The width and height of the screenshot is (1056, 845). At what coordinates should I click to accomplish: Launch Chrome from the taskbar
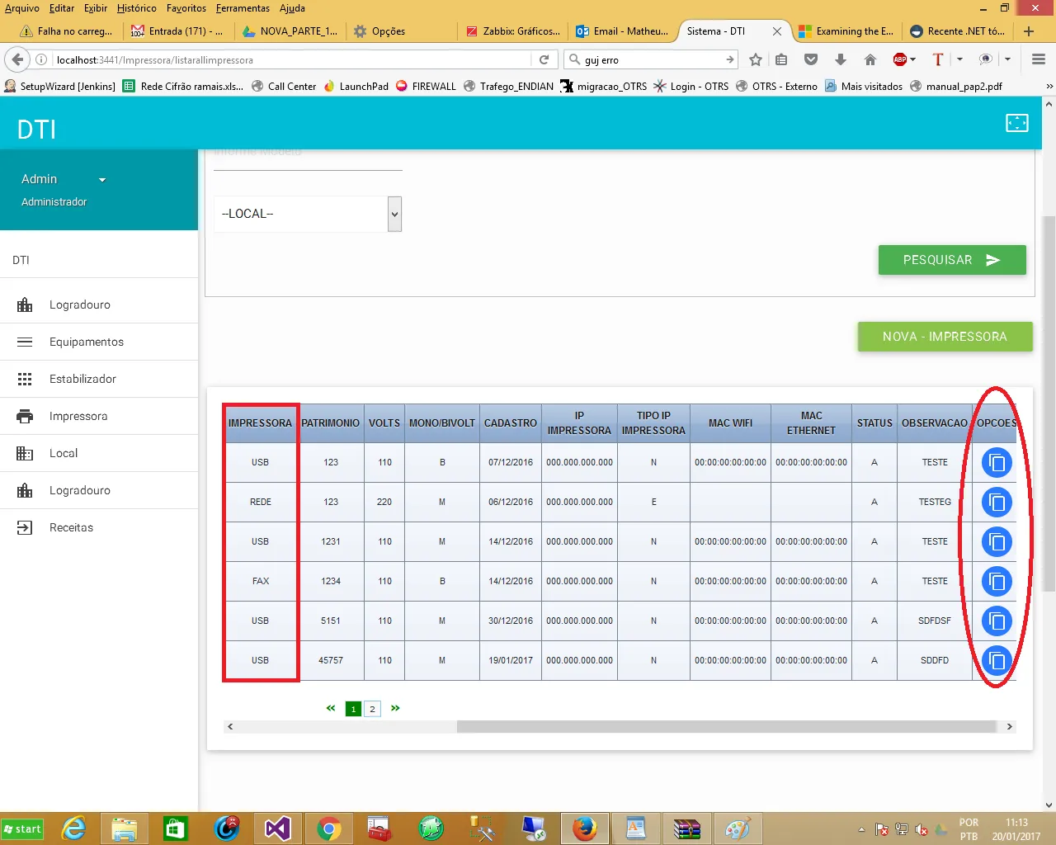coord(328,828)
